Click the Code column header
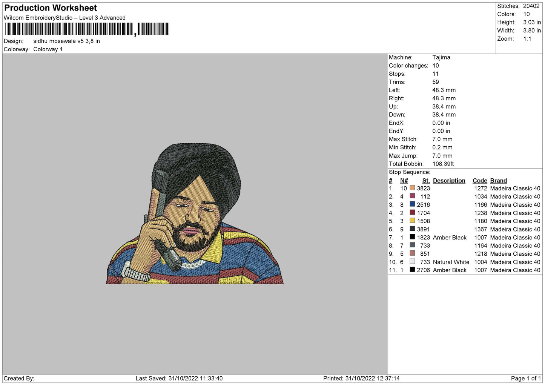This screenshot has height=385, width=545. (x=480, y=181)
